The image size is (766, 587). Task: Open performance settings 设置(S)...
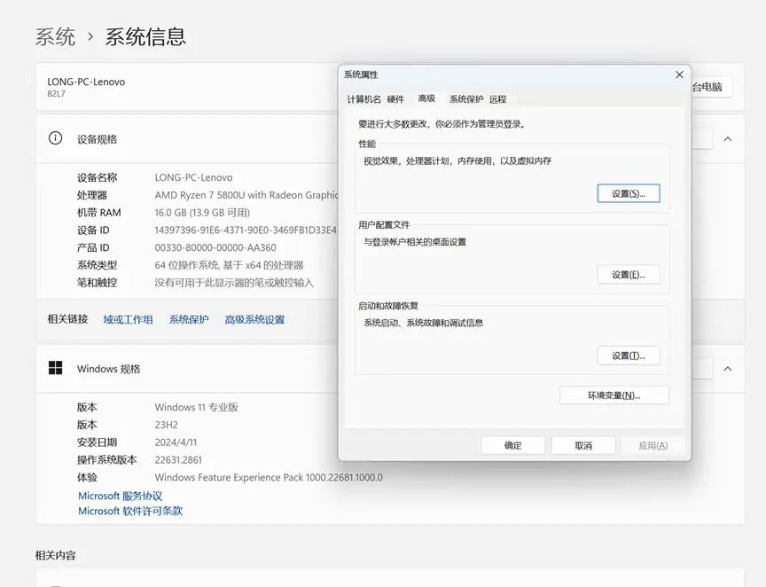click(629, 193)
